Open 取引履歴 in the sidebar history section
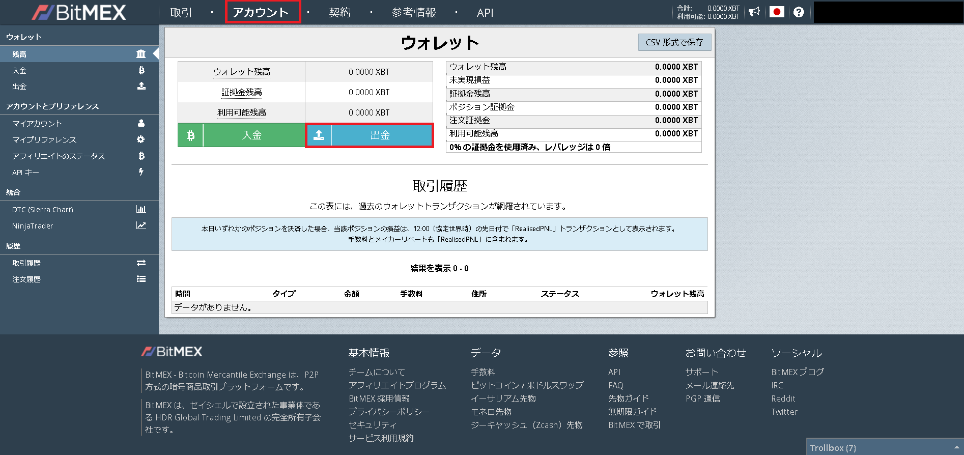Screen dimensions: 964x455 (79, 263)
